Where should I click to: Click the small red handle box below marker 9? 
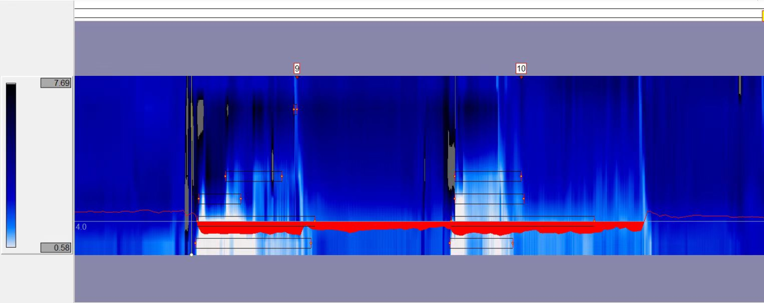tap(295, 109)
